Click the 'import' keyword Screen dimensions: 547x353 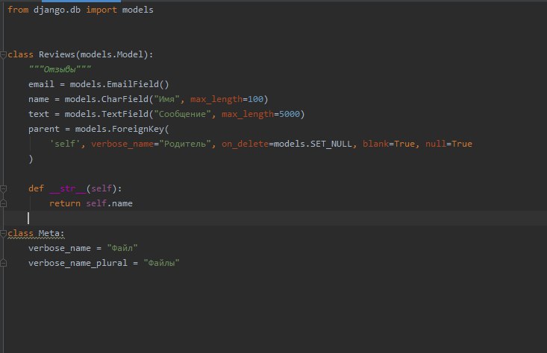coord(101,10)
